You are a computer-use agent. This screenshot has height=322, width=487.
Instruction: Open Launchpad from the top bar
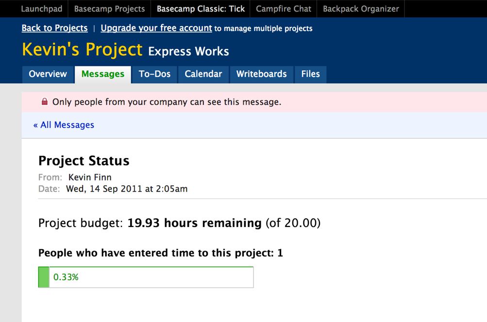coord(41,8)
